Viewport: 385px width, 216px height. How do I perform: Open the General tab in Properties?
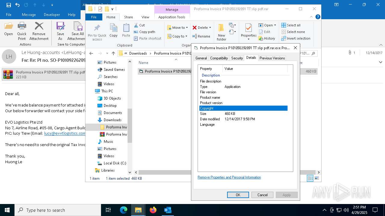[x=201, y=58]
